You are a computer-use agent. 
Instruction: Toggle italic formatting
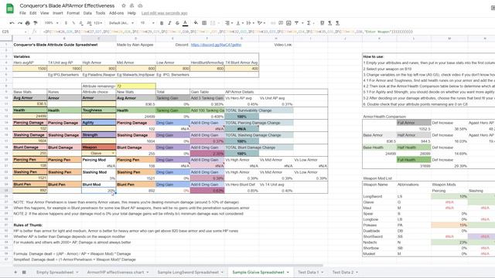(x=169, y=23)
